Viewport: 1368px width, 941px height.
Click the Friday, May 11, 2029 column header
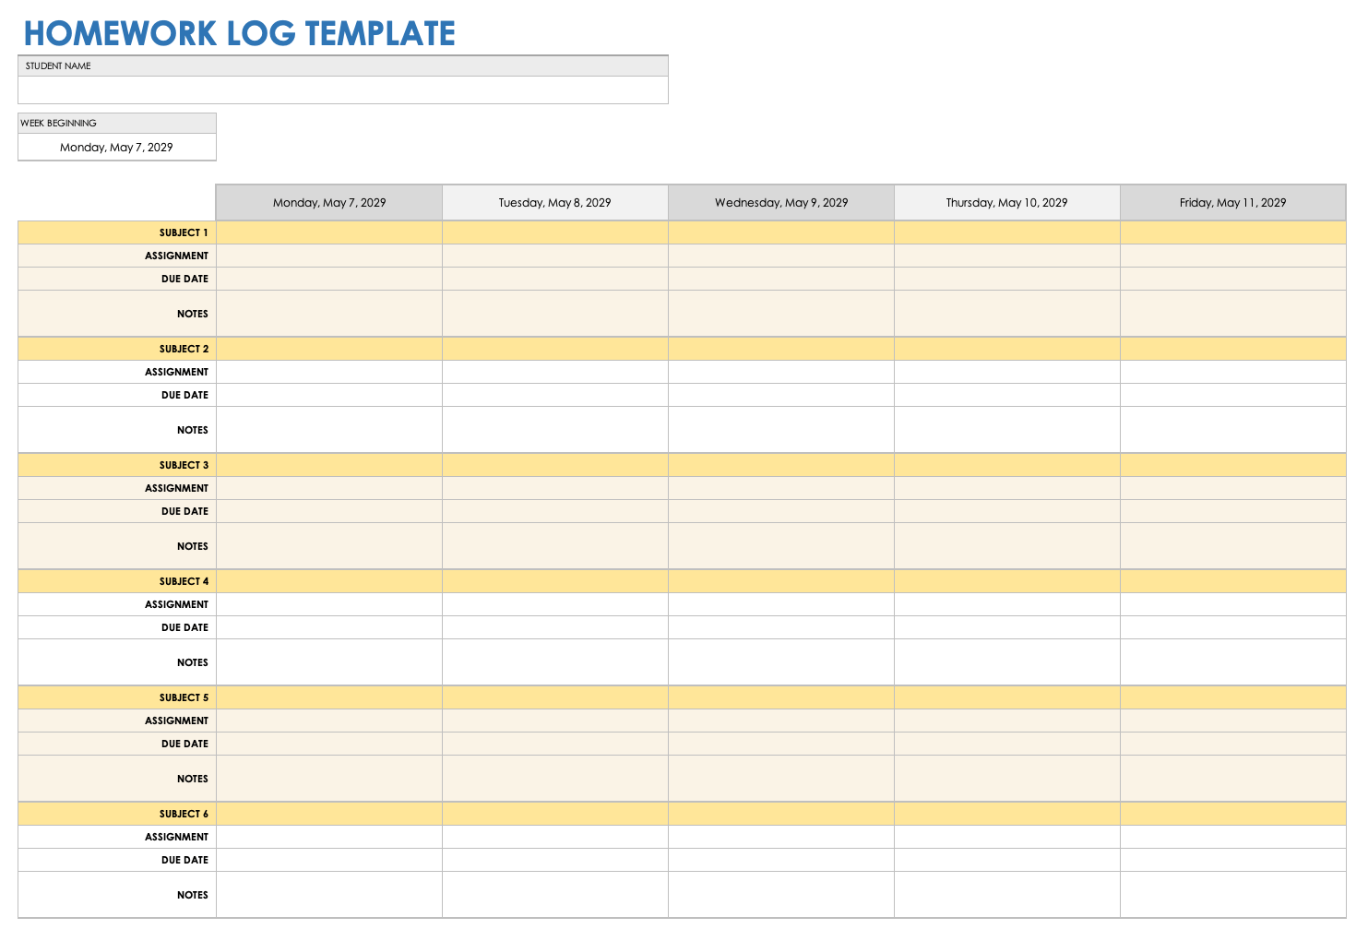coord(1233,203)
